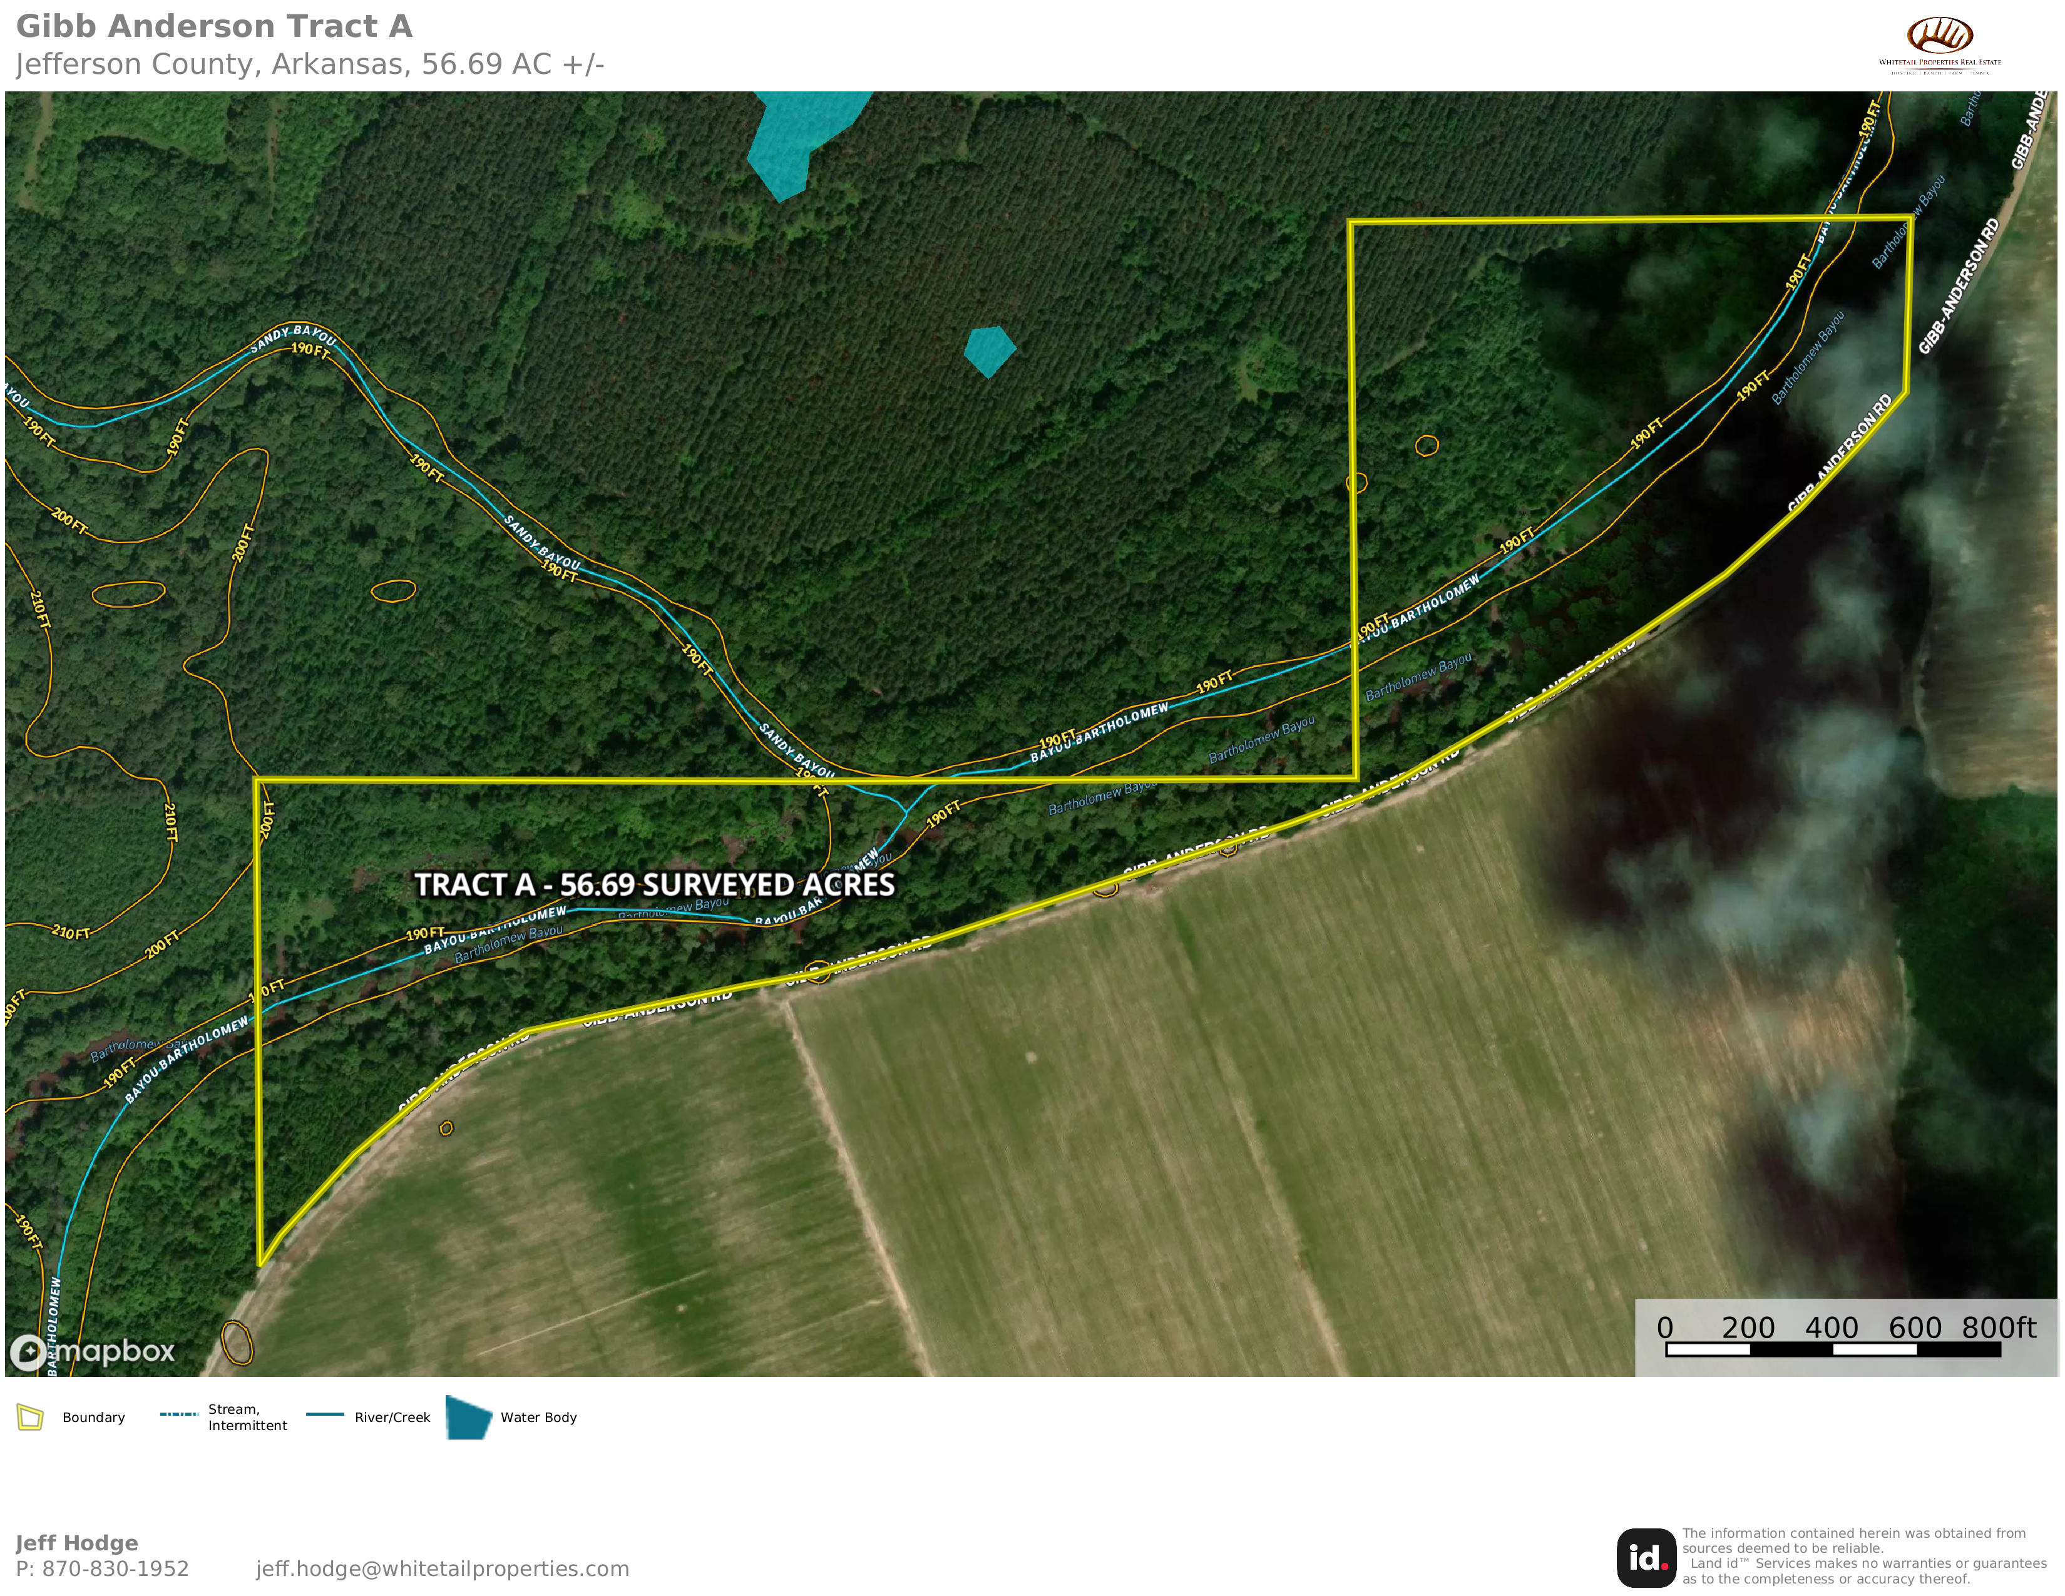This screenshot has height=1596, width=2065.
Task: Click the River/Creek legend line symbol
Action: (x=324, y=1414)
